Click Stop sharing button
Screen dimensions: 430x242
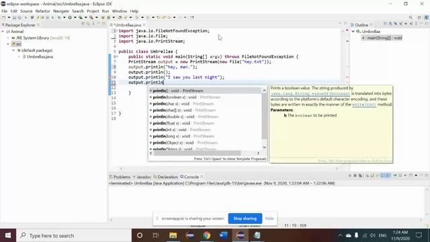click(x=245, y=218)
